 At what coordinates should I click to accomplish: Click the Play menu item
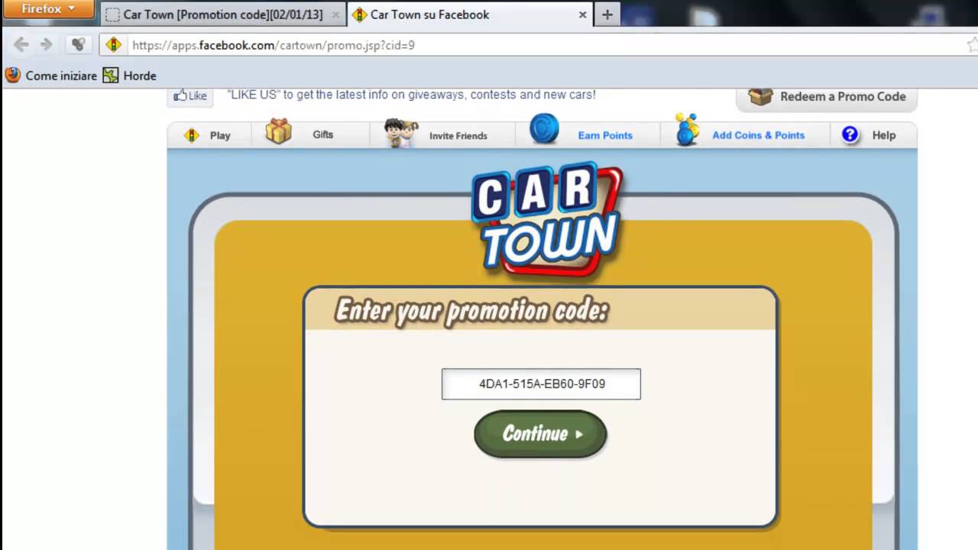[220, 135]
